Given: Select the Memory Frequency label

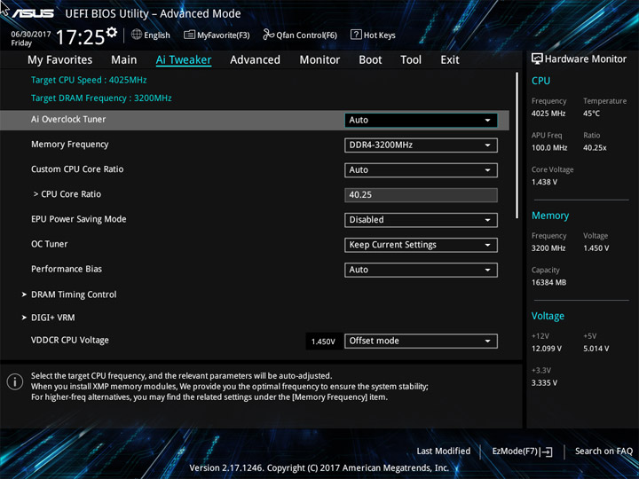Looking at the screenshot, I should [x=70, y=145].
